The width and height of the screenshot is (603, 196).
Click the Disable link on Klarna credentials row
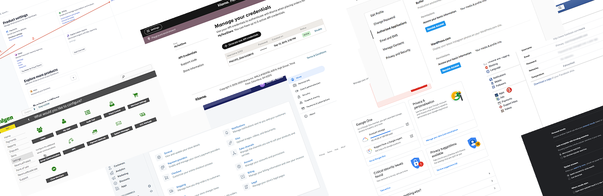coord(318,30)
